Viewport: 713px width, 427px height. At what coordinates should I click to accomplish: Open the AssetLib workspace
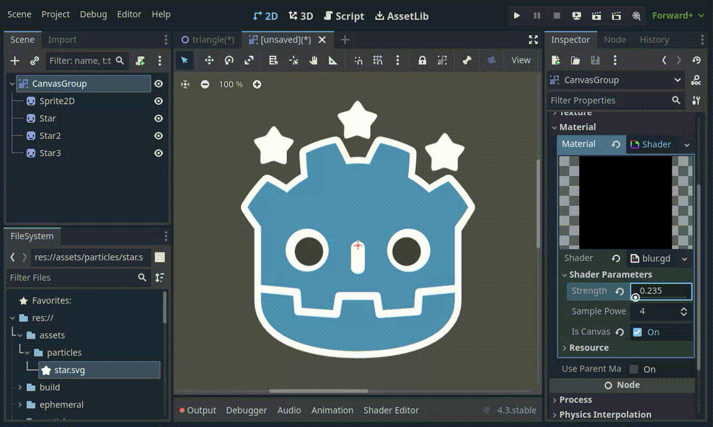[x=402, y=16]
